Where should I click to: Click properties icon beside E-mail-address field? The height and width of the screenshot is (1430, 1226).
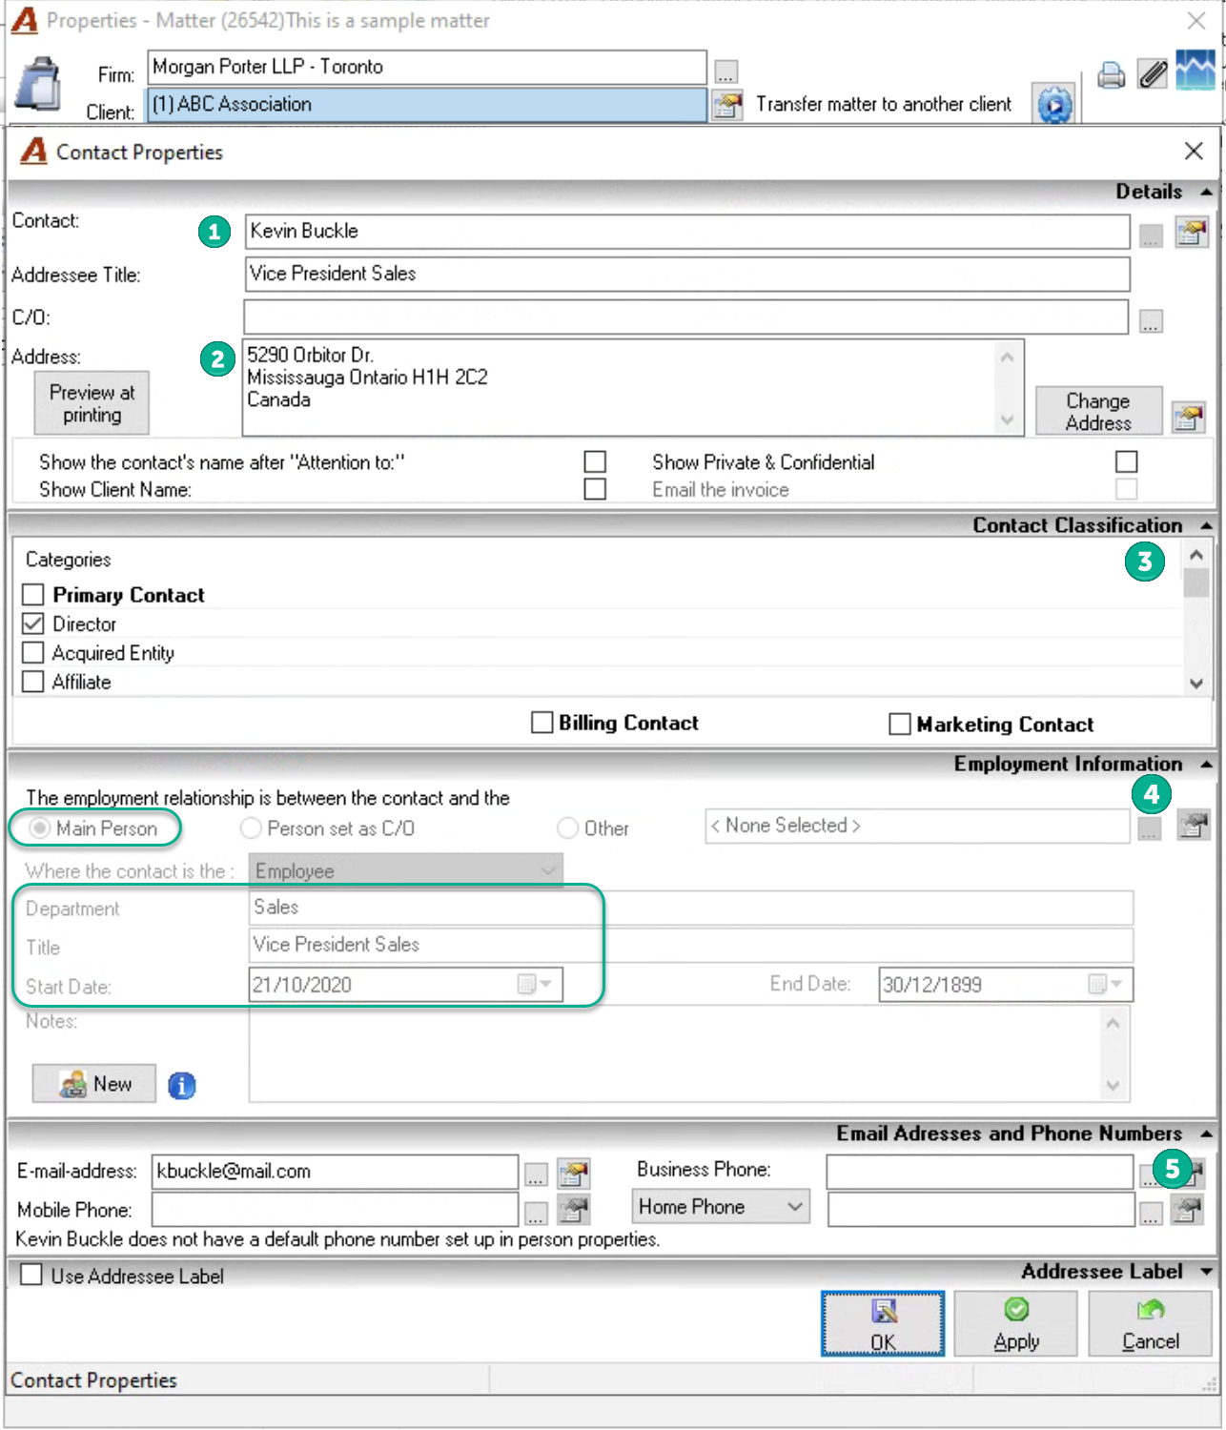[x=574, y=1173]
